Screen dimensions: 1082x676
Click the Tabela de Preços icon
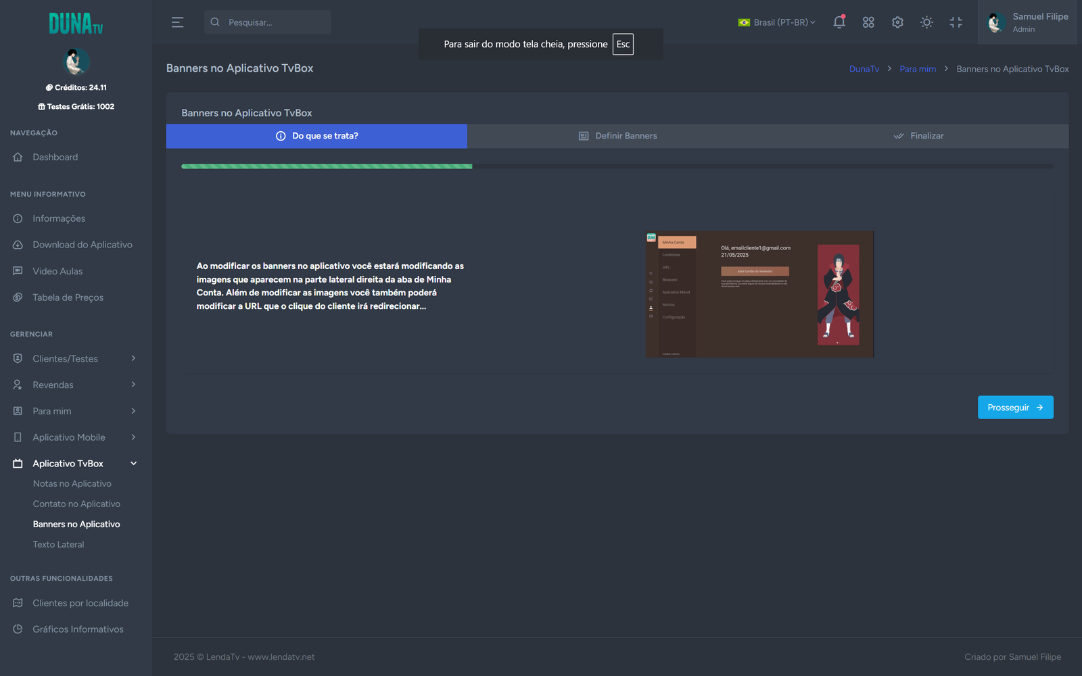pyautogui.click(x=18, y=297)
